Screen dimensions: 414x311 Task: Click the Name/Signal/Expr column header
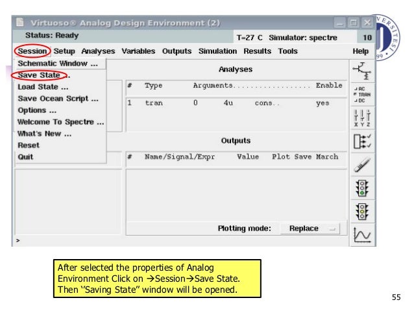[x=180, y=156]
